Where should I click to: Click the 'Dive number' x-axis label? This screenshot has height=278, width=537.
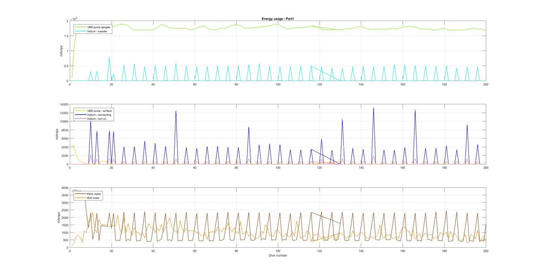click(278, 256)
